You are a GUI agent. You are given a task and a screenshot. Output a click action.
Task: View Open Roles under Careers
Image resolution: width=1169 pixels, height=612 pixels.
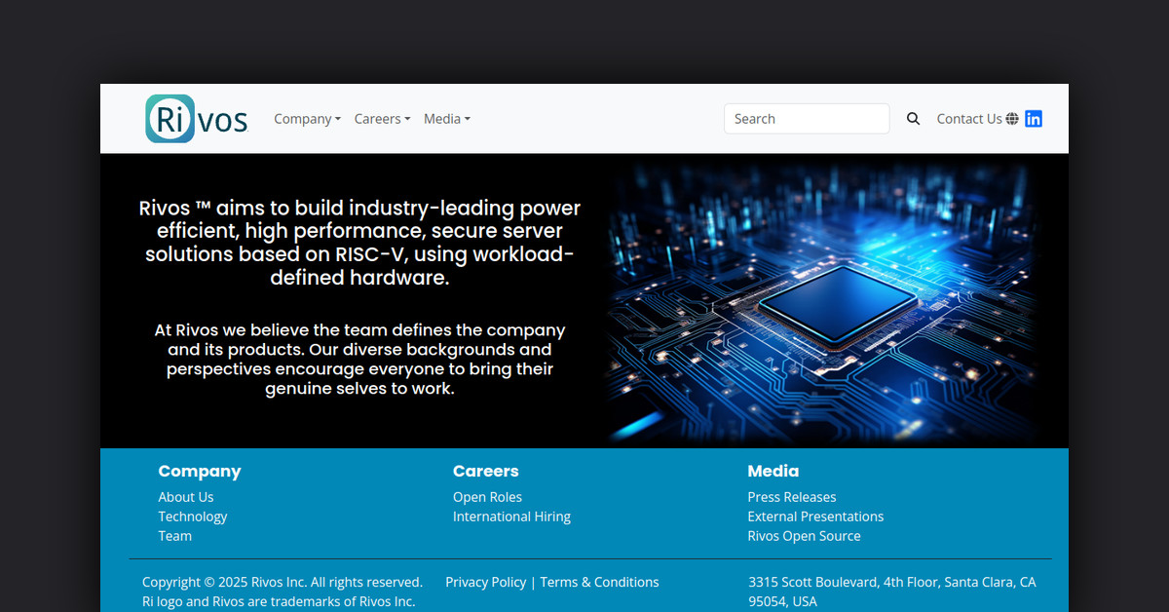tap(487, 497)
